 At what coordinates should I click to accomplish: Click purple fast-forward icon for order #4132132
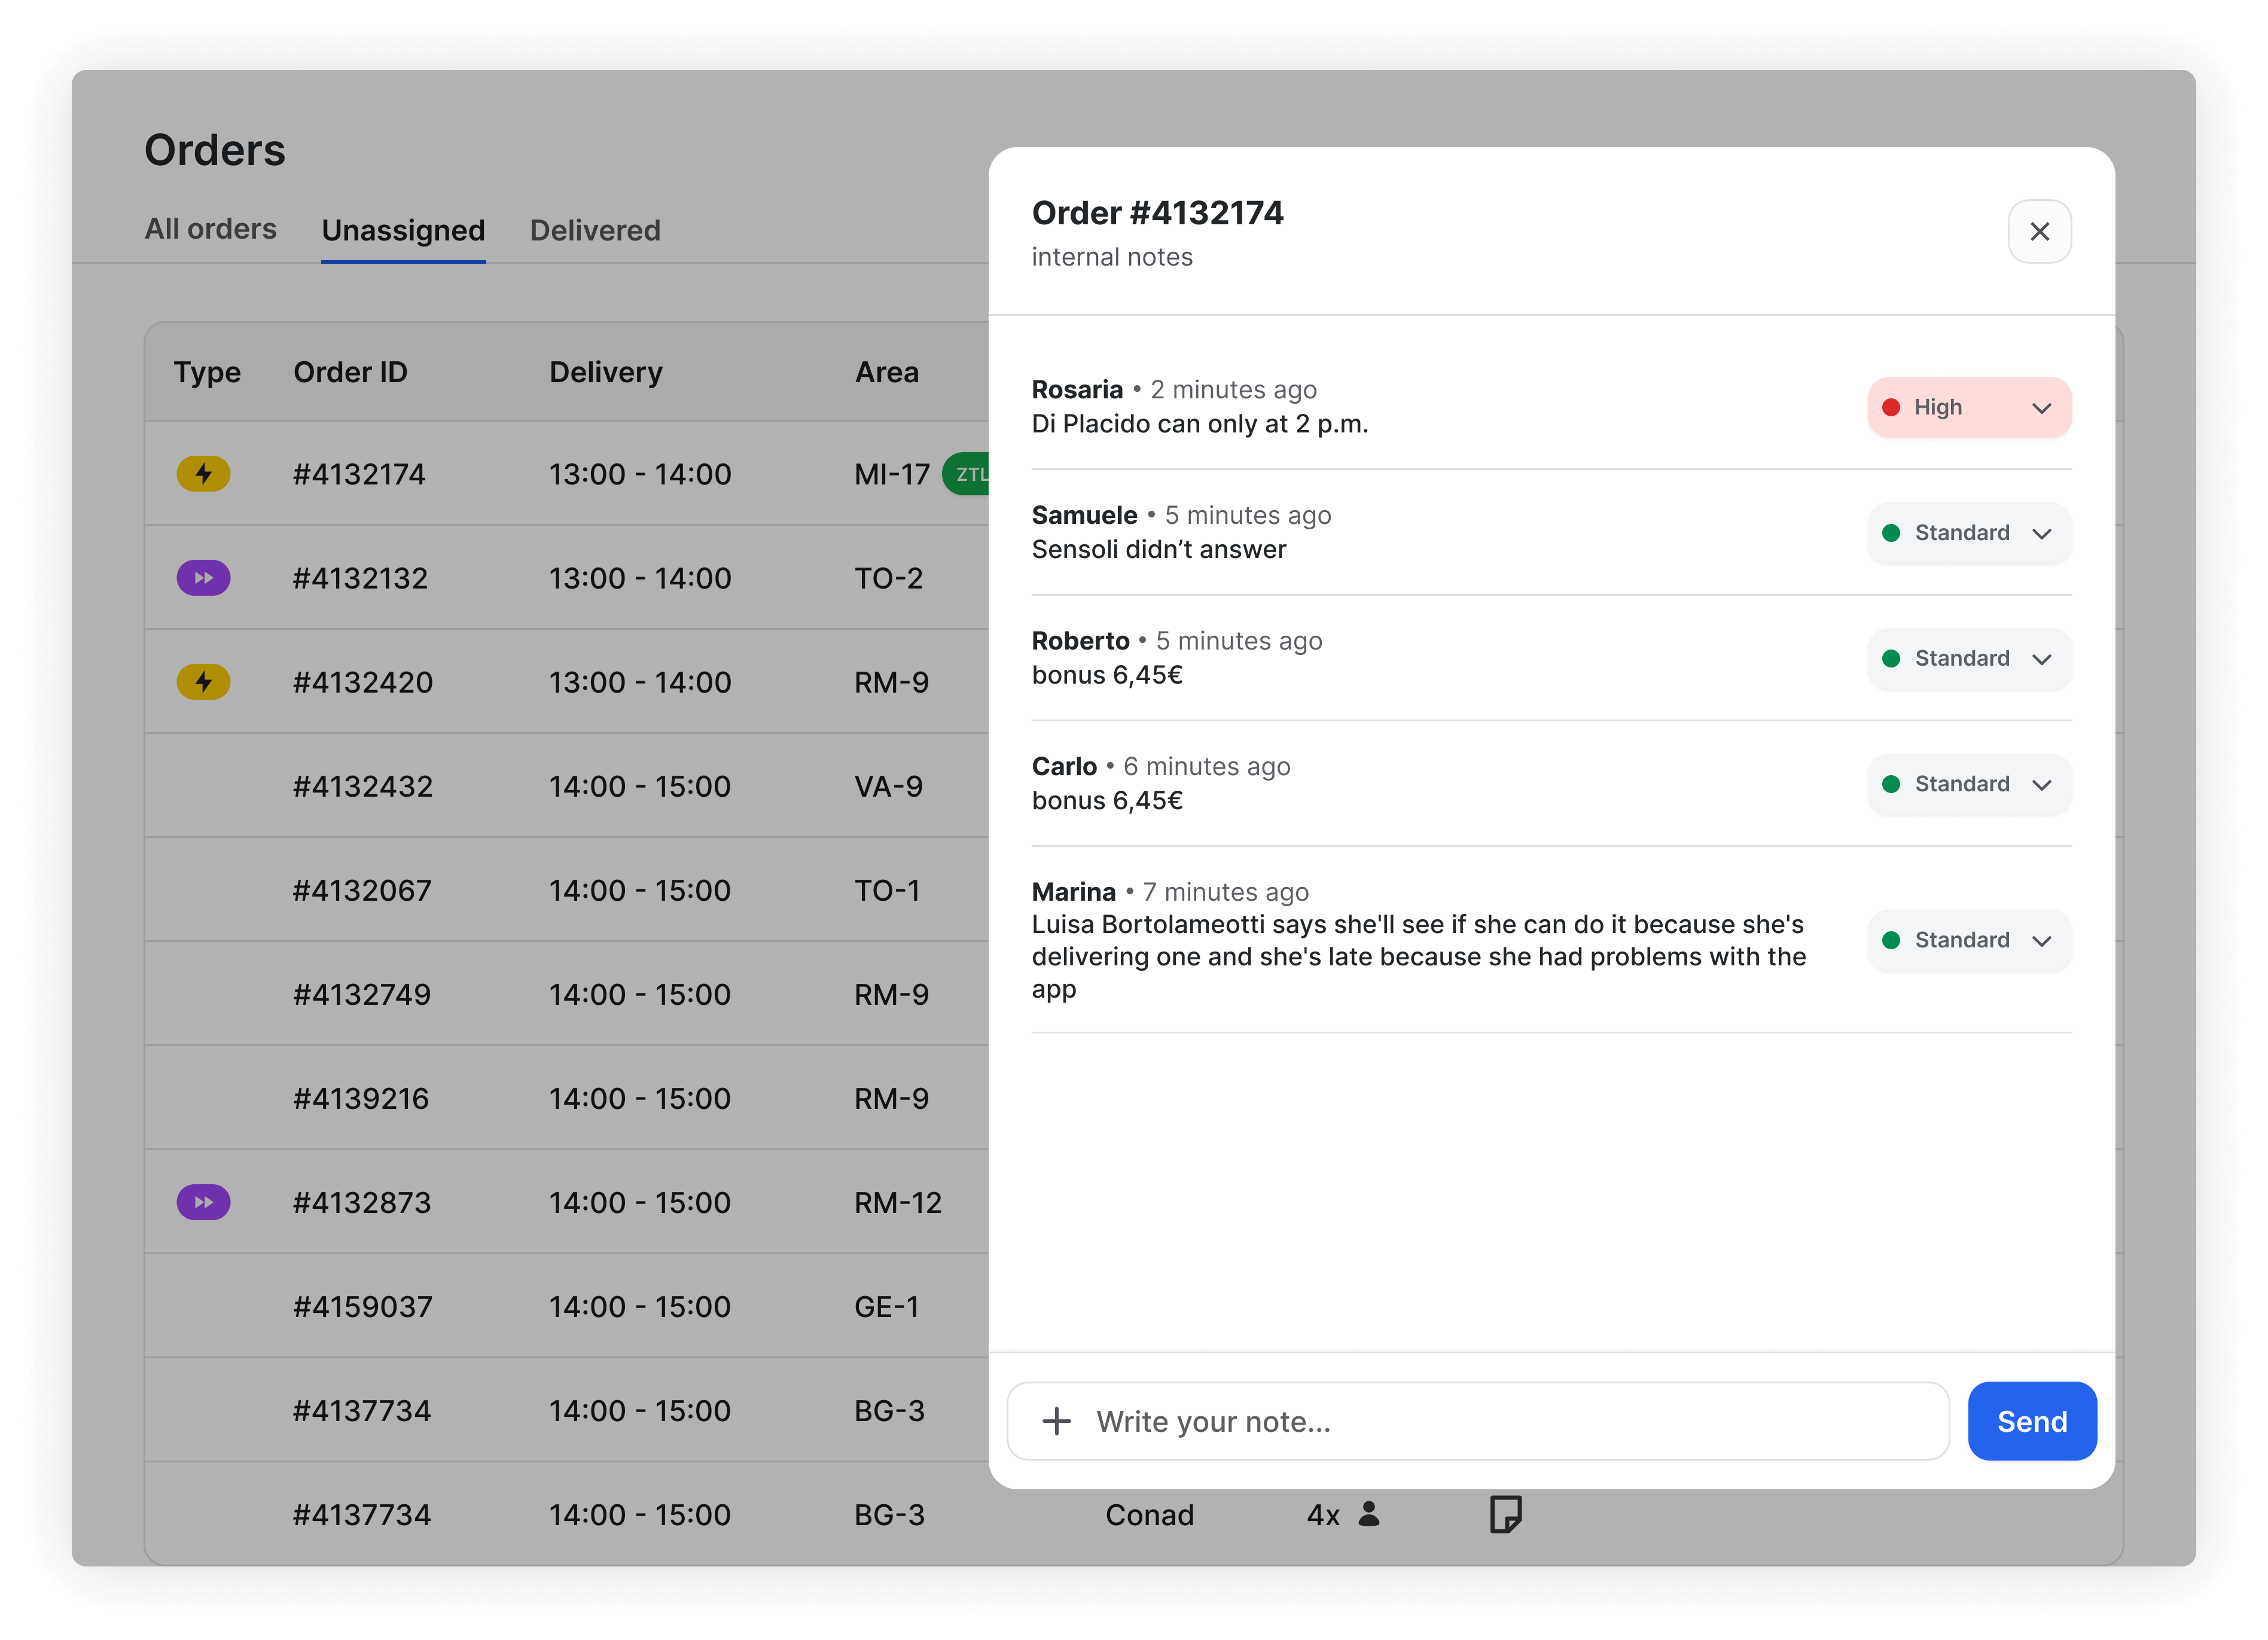tap(203, 578)
